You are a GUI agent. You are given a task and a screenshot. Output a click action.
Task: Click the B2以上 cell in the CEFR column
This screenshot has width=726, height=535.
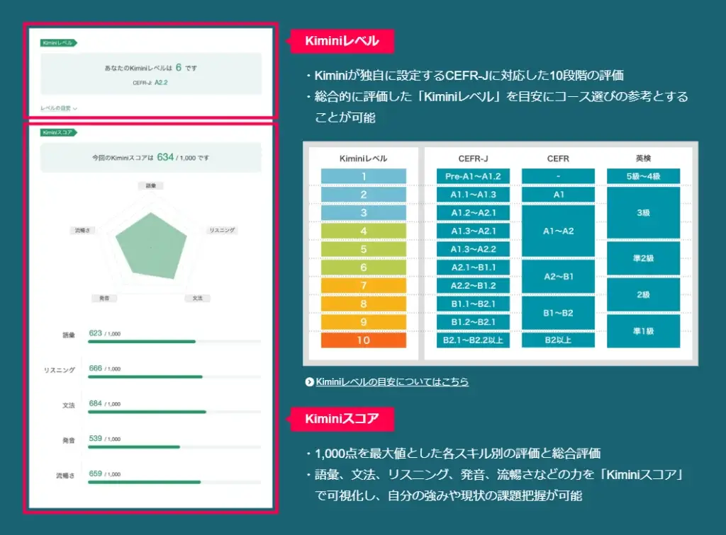point(558,340)
